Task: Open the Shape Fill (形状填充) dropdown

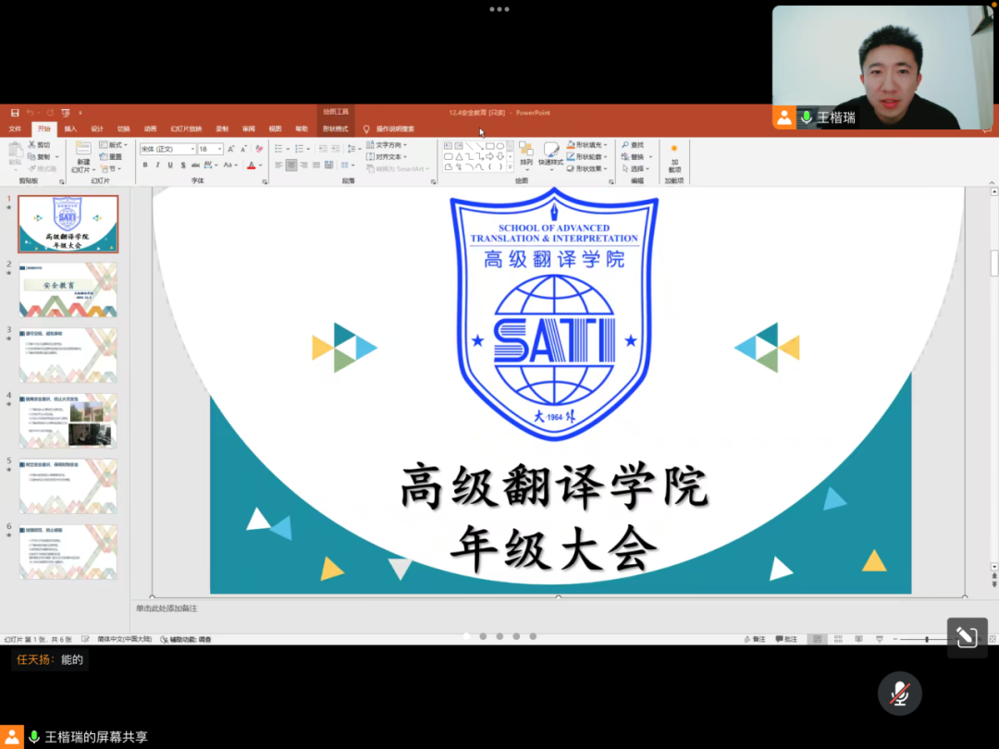Action: pos(586,145)
